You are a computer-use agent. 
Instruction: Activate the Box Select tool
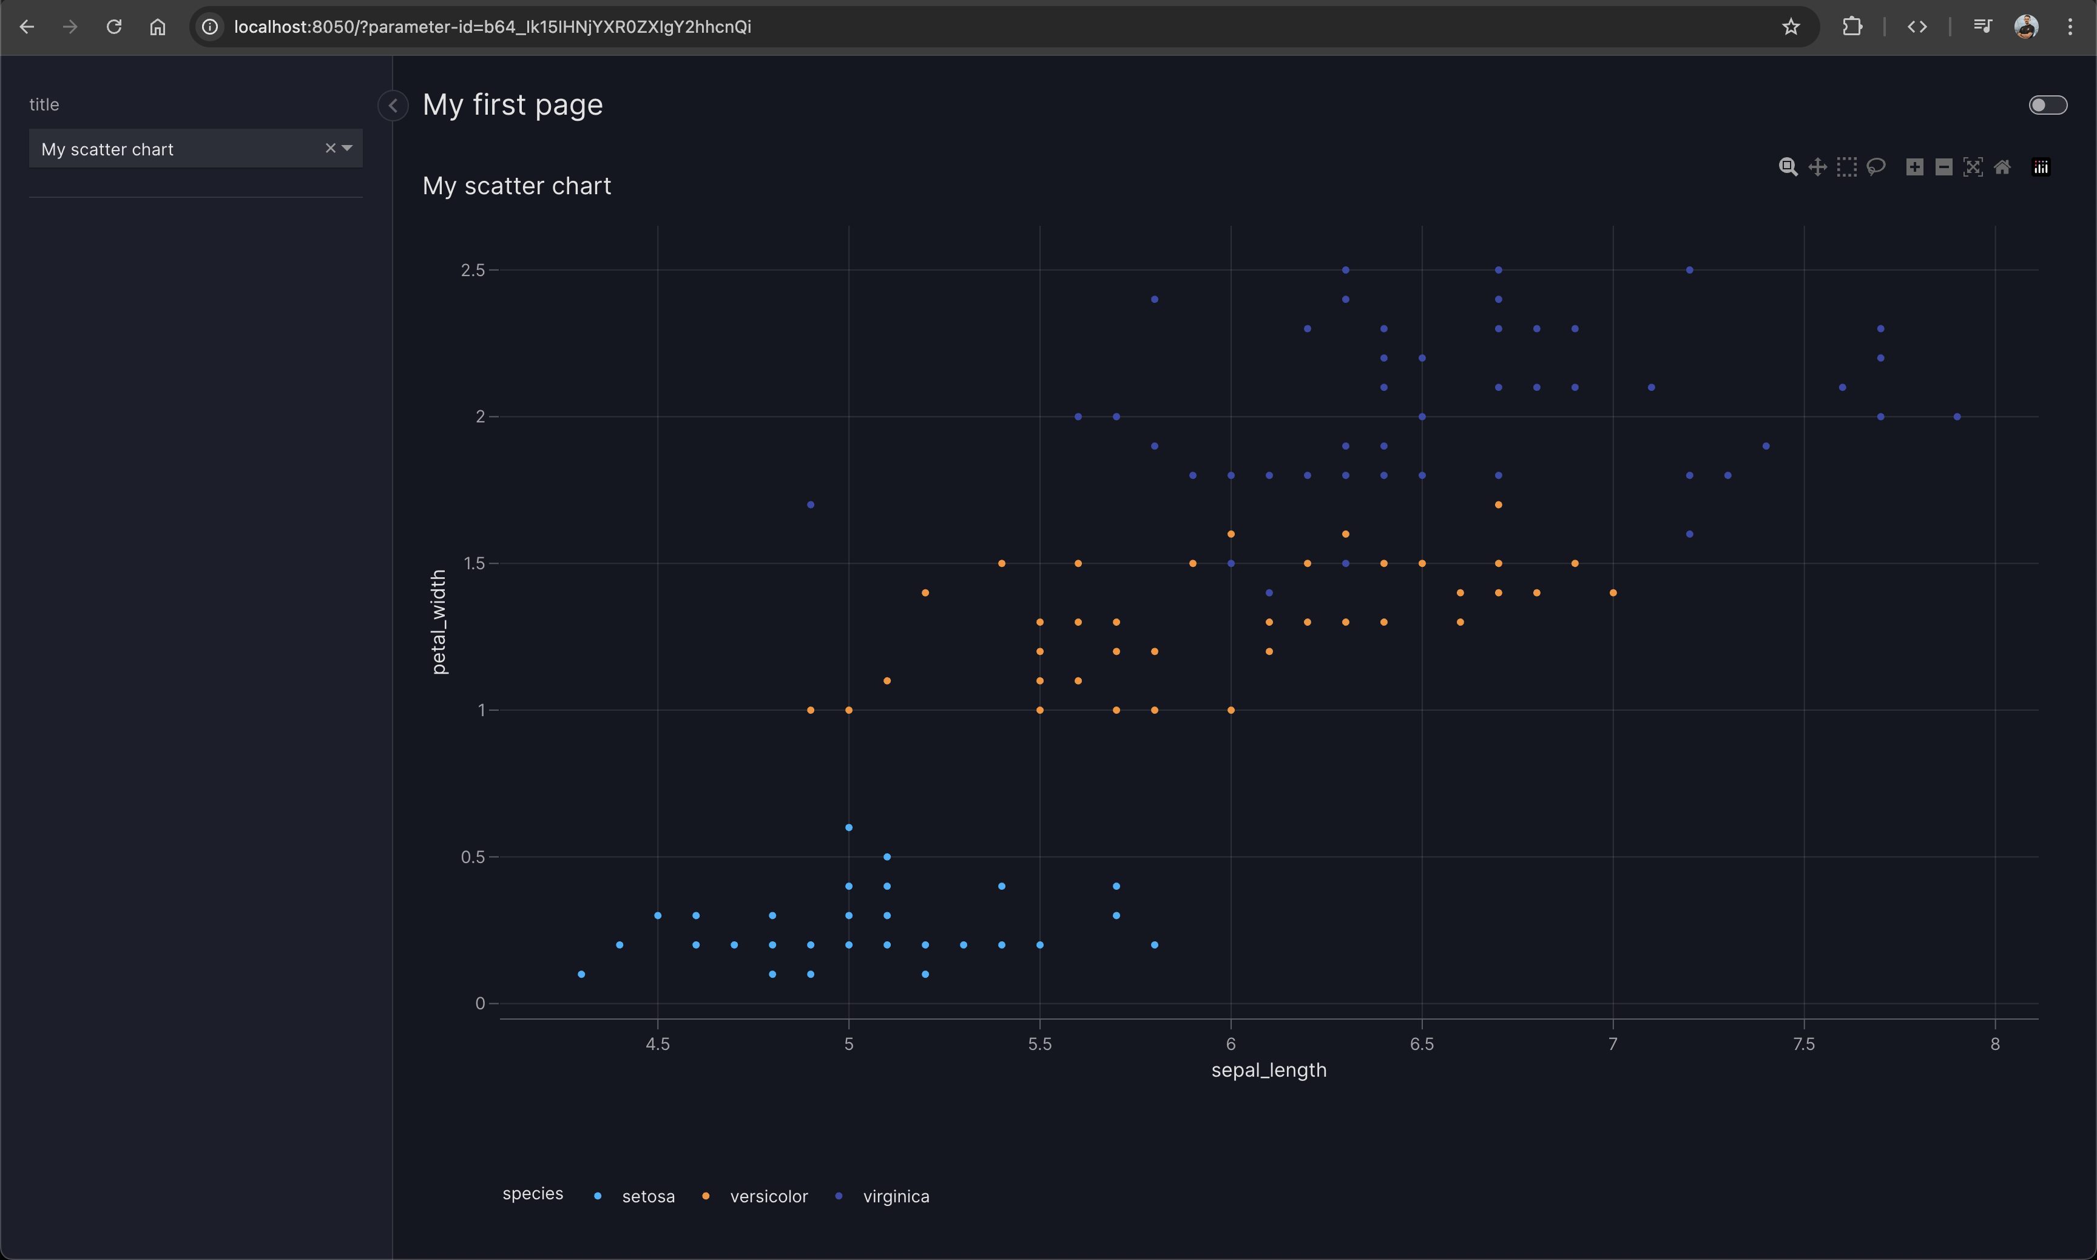point(1846,166)
